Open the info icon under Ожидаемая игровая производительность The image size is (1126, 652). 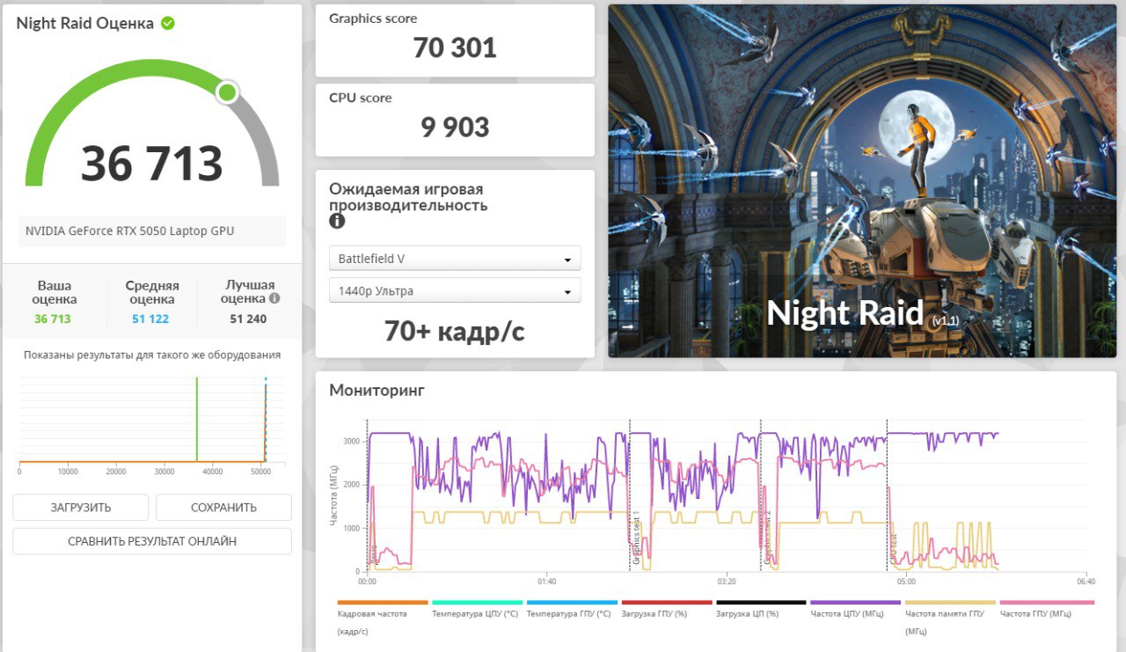pyautogui.click(x=337, y=221)
